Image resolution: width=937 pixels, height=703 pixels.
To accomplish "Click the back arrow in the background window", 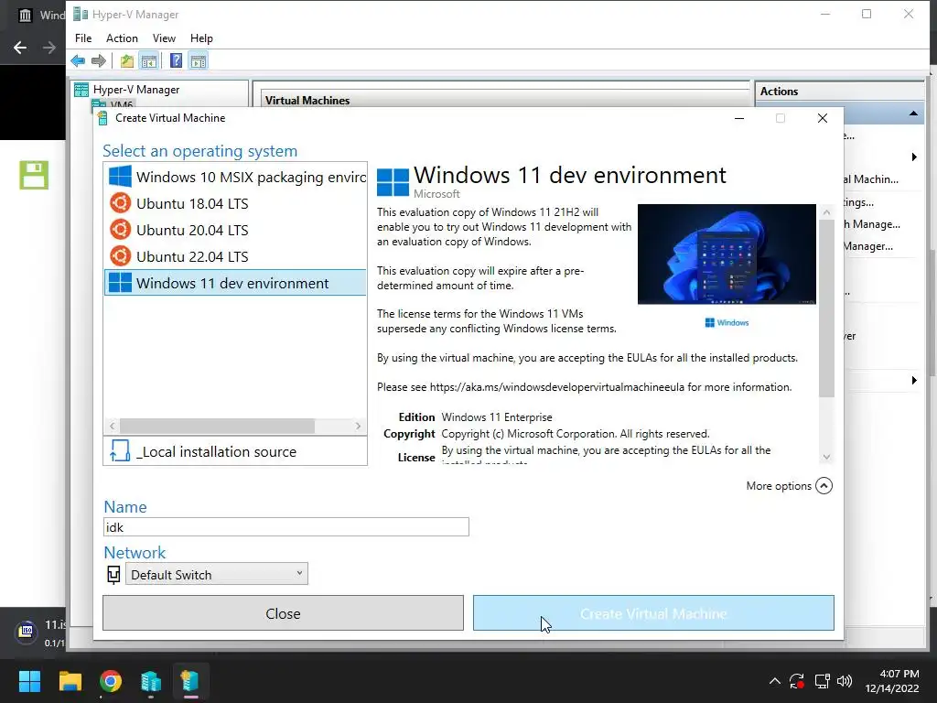I will pos(20,48).
